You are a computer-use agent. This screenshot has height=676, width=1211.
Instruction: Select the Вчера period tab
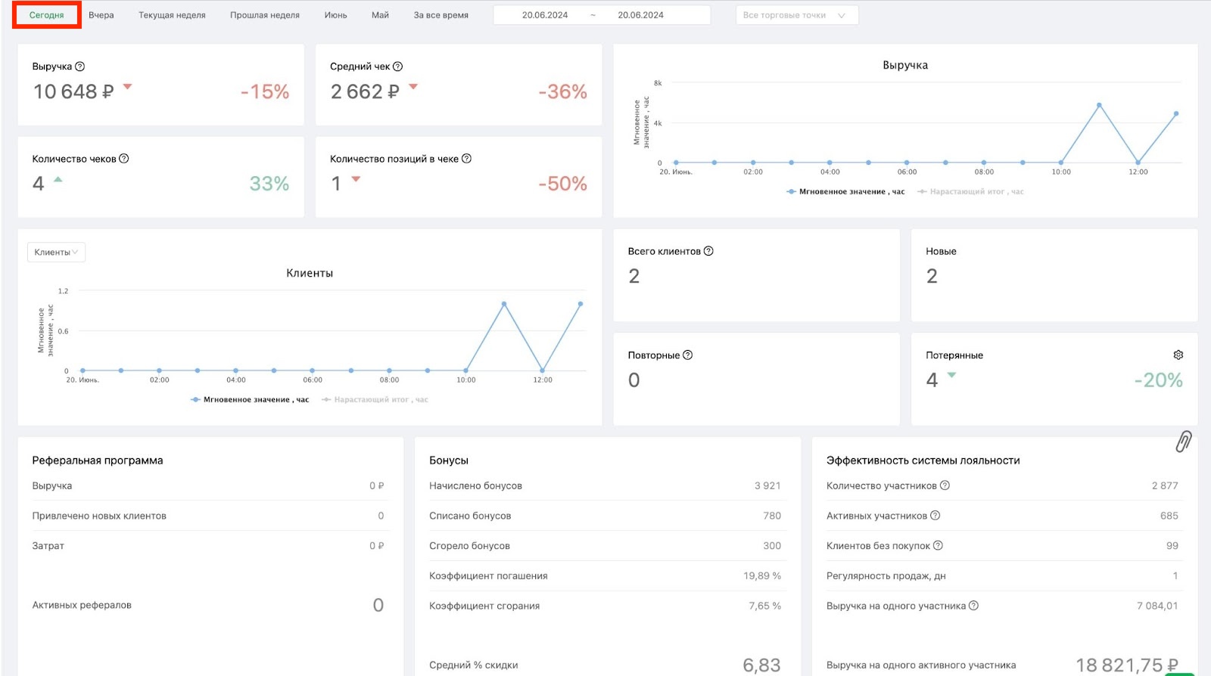click(x=101, y=15)
